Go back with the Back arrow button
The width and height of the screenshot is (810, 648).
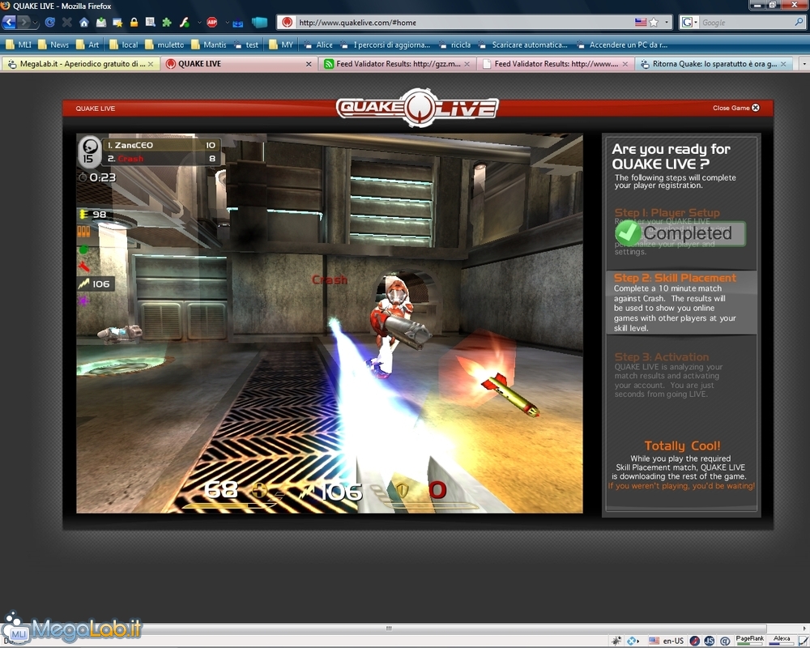tap(9, 22)
